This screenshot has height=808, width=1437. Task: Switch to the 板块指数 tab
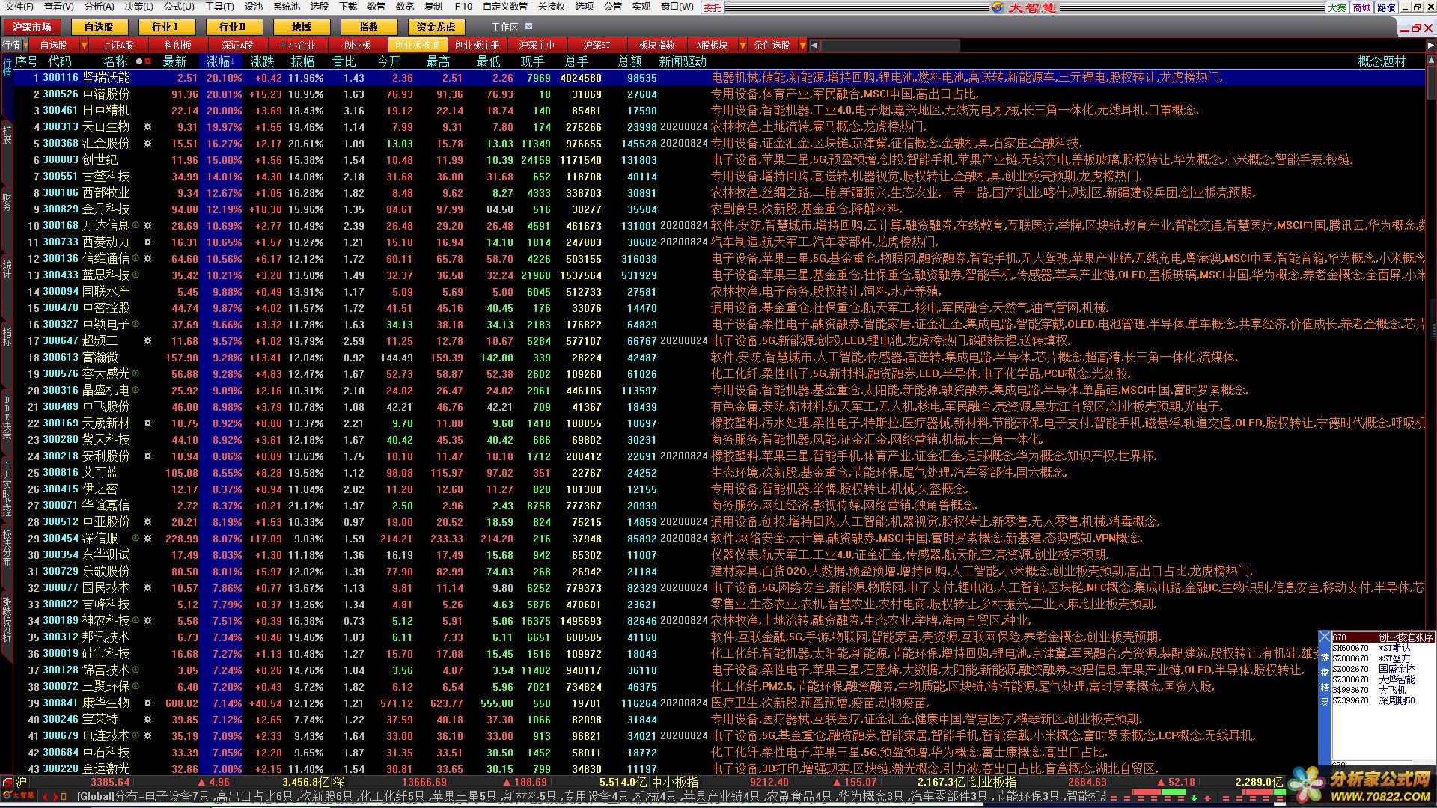pos(657,46)
